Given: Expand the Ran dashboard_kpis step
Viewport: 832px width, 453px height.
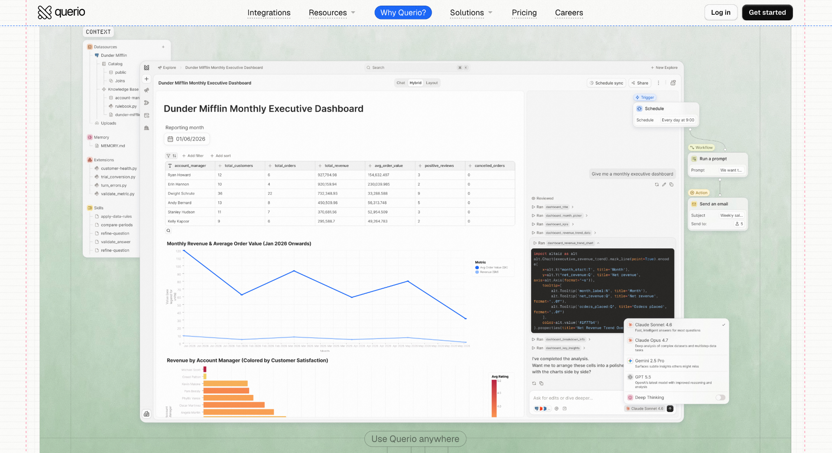Looking at the screenshot, I should coord(552,224).
